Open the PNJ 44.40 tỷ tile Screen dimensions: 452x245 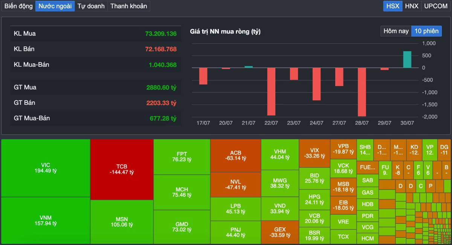click(236, 232)
